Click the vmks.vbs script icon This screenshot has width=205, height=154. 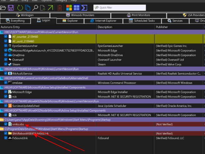10,124
